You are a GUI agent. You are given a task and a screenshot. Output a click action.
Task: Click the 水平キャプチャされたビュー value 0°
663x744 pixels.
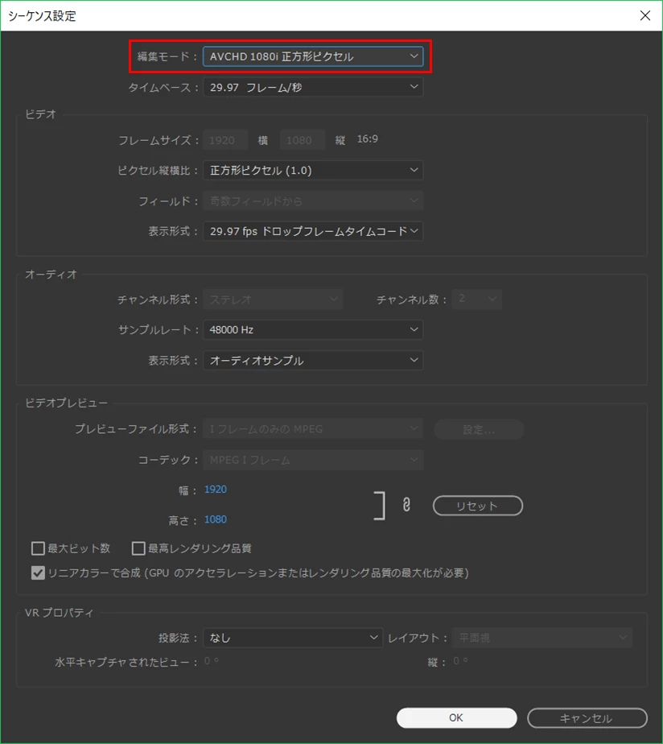coord(212,661)
